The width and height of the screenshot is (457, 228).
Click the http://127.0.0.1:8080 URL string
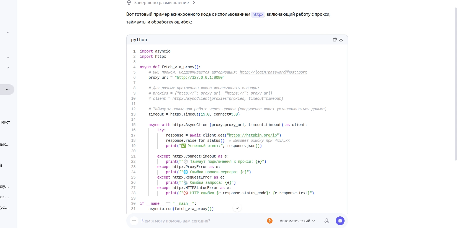[x=200, y=77]
